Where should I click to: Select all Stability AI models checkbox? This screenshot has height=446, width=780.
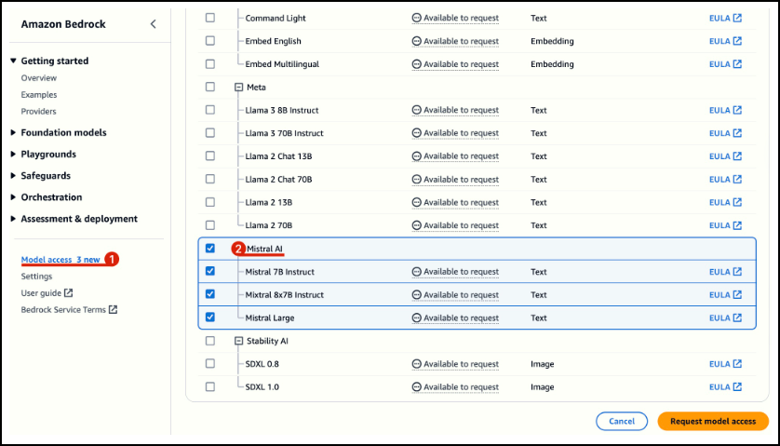point(210,341)
